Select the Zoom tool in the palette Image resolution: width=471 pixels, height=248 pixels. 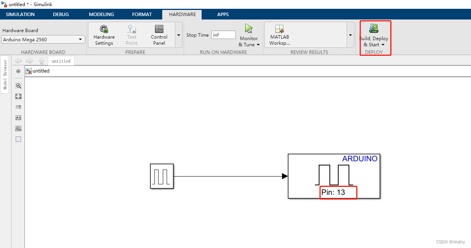click(x=18, y=86)
